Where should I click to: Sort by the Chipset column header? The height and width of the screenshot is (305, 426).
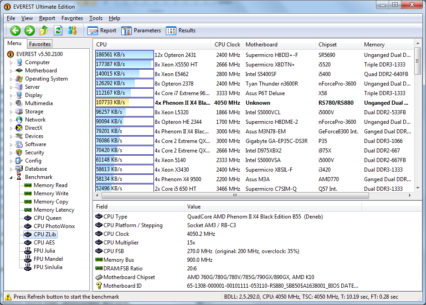(x=338, y=45)
